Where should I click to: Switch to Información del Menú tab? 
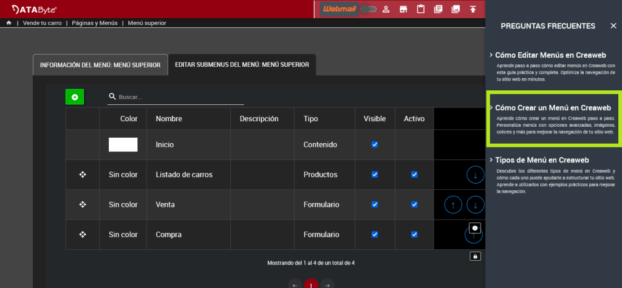pos(100,65)
